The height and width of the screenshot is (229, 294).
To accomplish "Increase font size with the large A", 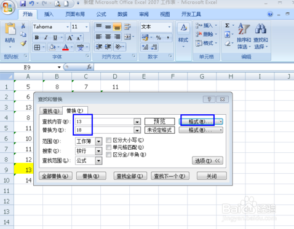I will click(70, 37).
